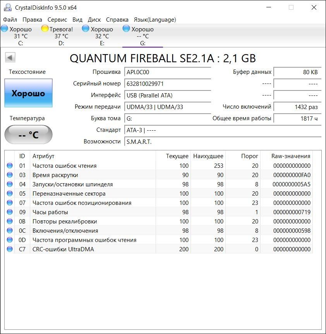Click blue status orb of drive C:
This screenshot has height=334, width=326.
(x=4, y=28)
